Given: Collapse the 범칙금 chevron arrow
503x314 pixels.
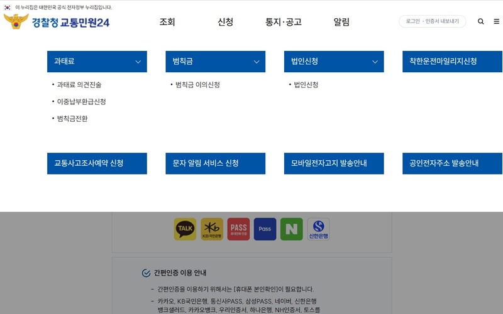Looking at the screenshot, I should coord(257,62).
